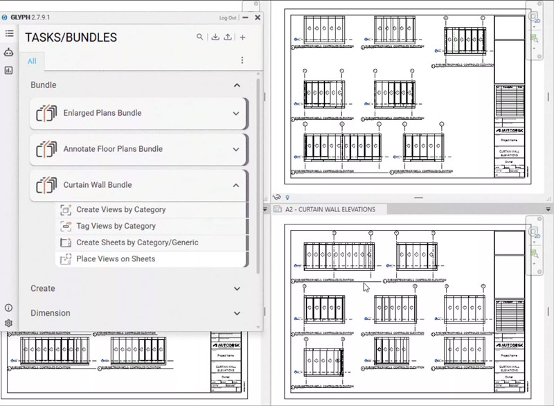Click the search magnifier in Tasks/Bundles header
This screenshot has width=554, height=406.
click(200, 37)
